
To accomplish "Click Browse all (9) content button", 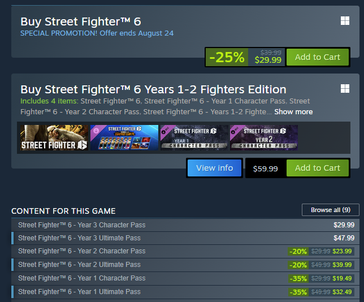I will (331, 210).
